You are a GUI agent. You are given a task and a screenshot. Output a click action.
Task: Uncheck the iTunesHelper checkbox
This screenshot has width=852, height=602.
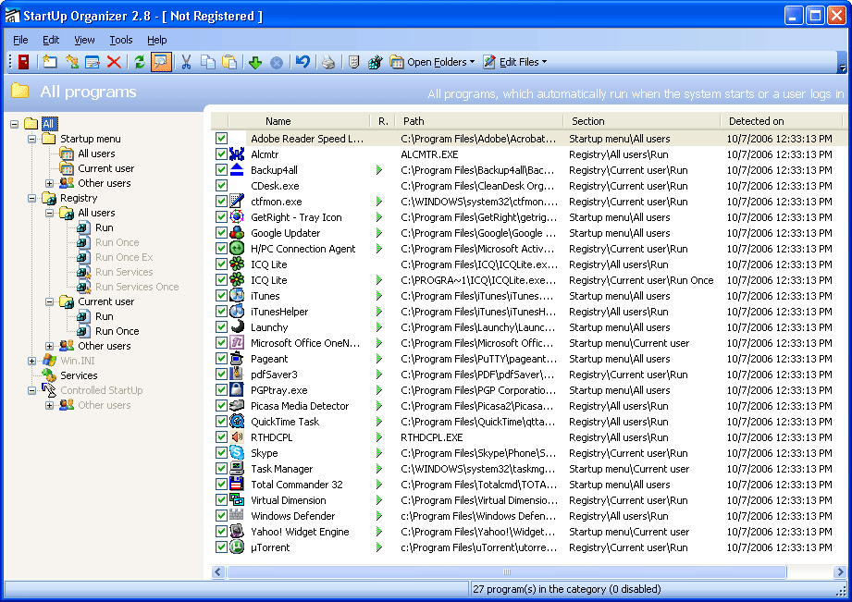pyautogui.click(x=221, y=312)
